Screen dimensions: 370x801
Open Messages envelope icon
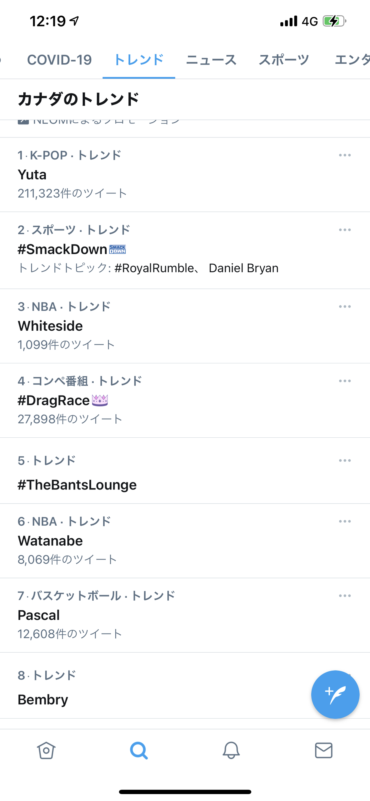[324, 750]
